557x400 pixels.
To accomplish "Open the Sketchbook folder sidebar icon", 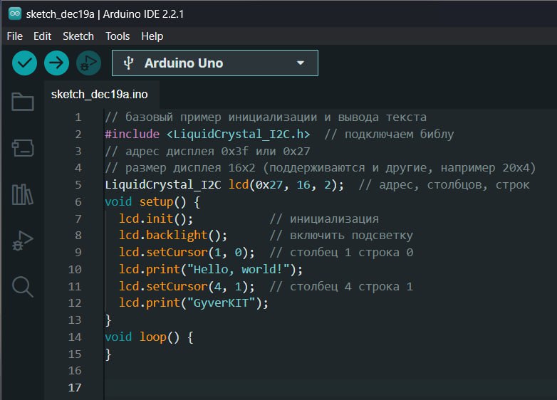I will click(23, 102).
